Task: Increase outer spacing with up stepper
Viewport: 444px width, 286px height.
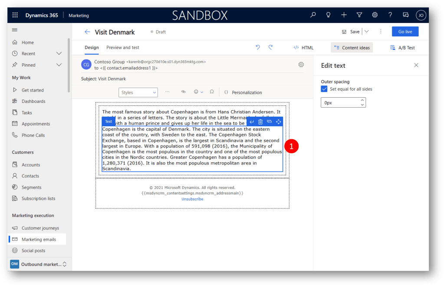Action: coord(362,100)
